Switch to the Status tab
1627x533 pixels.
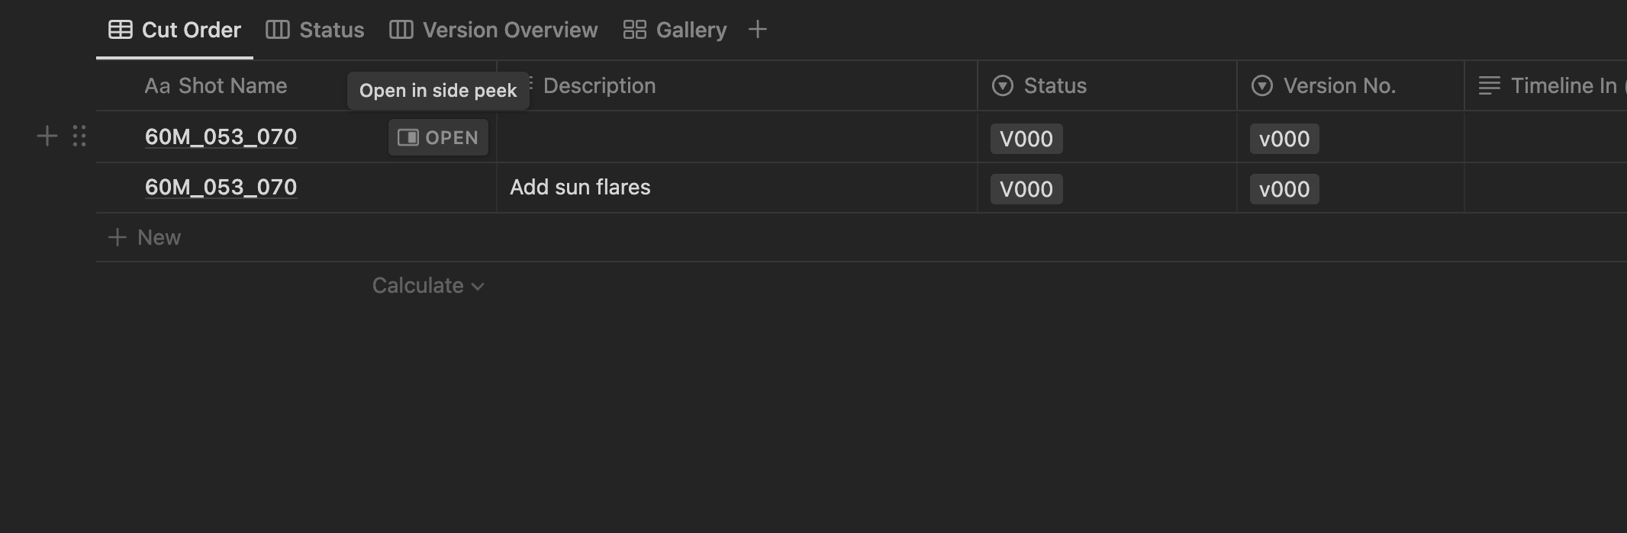point(315,30)
